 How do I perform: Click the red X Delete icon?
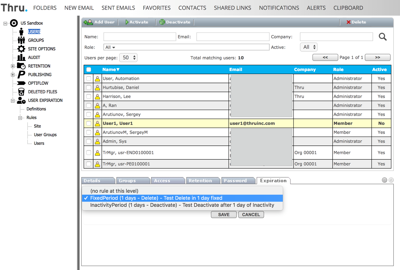click(x=349, y=22)
